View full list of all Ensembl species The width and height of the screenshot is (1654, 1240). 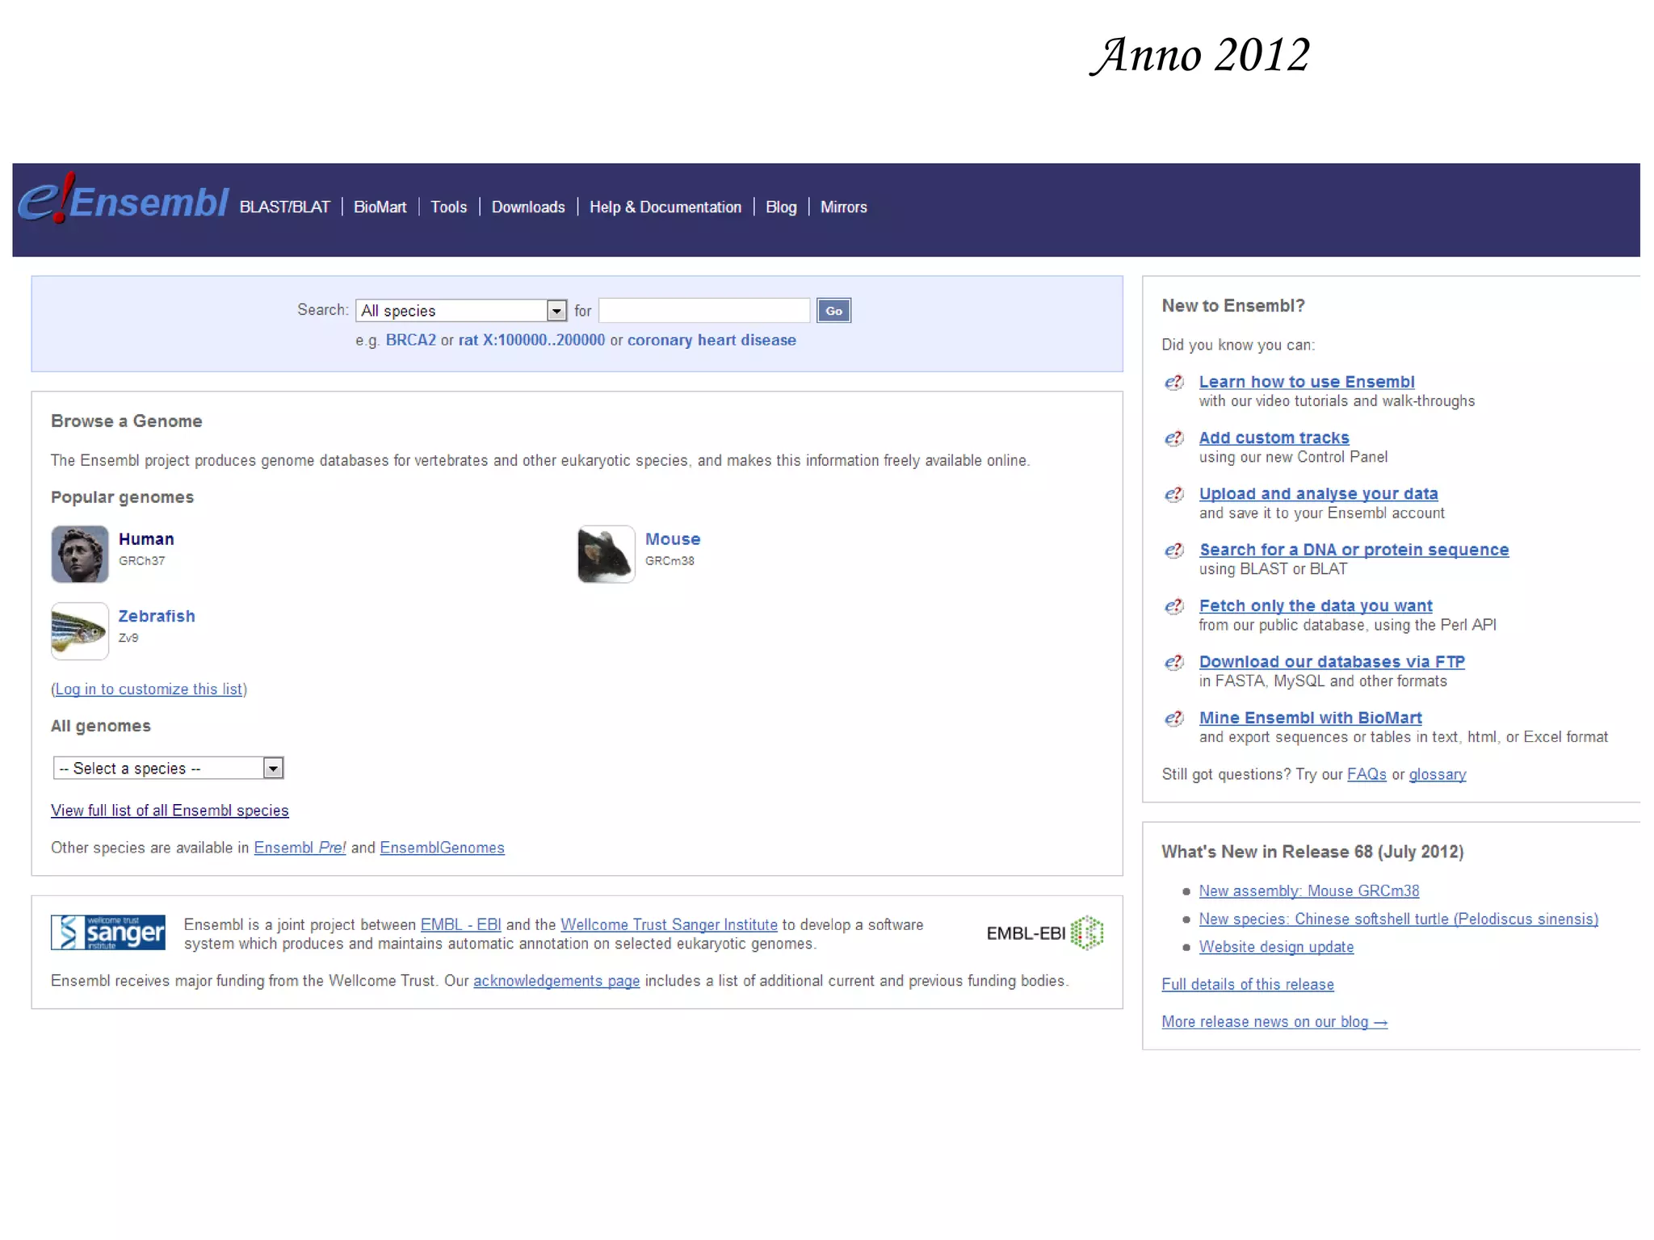click(x=170, y=811)
